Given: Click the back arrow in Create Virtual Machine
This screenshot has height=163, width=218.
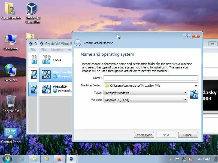Looking at the screenshot, I should tap(78, 43).
